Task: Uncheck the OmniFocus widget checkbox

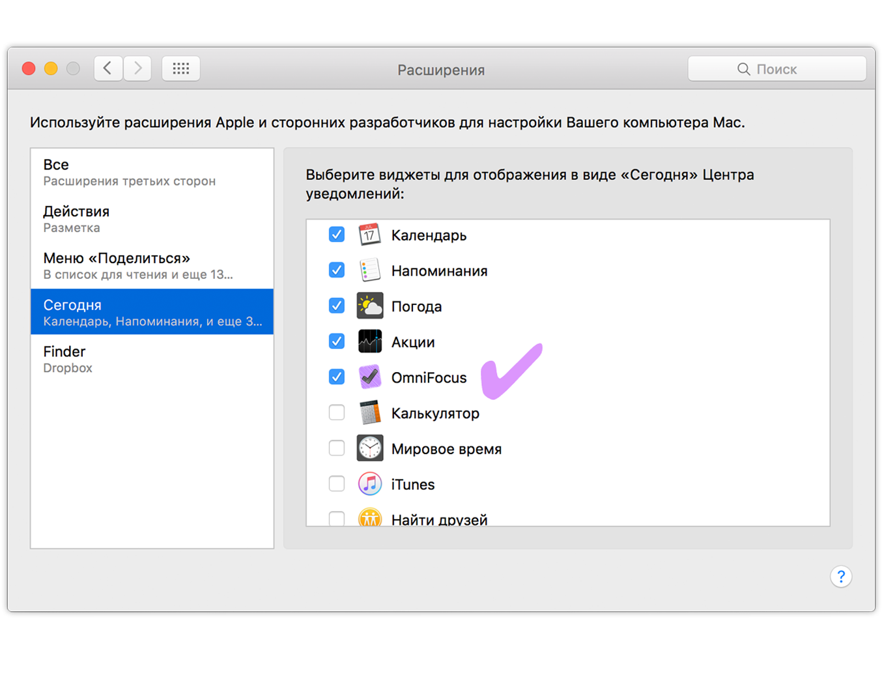Action: click(337, 377)
